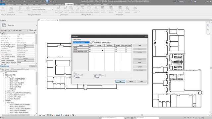The image size is (212, 119).
Task: Expand Ceiling Plans node in Project Browser
Action: [6, 91]
